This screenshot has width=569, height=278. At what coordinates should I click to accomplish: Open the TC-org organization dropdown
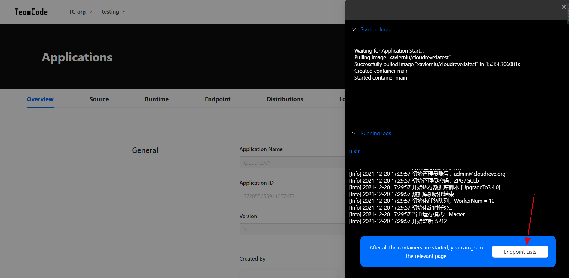(x=80, y=12)
